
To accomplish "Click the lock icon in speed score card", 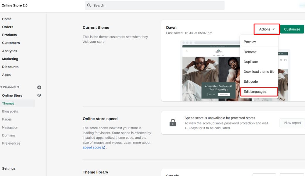I will pos(173,123).
